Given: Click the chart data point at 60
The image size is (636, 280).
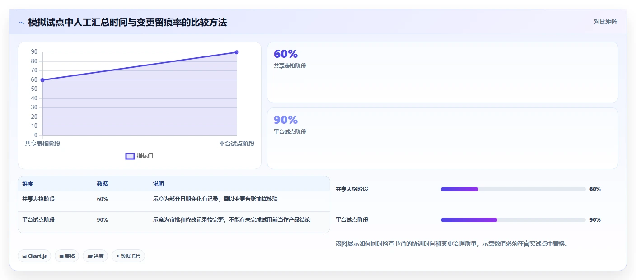Looking at the screenshot, I should click(42, 80).
